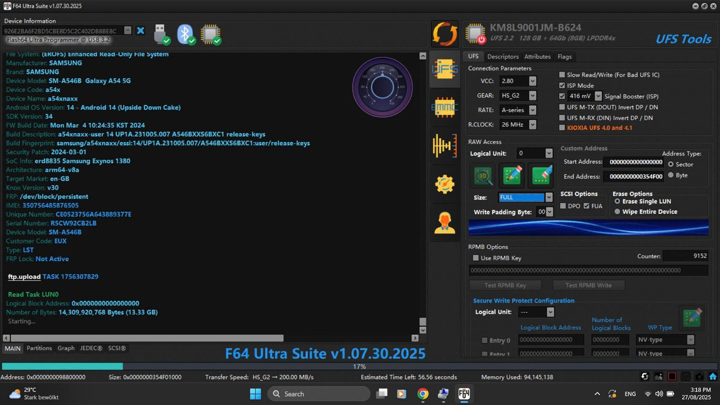Open the device serial ID dropdown
The height and width of the screenshot is (405, 720).
tap(128, 30)
